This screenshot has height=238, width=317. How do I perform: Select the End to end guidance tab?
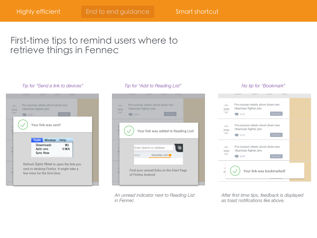pyautogui.click(x=118, y=11)
